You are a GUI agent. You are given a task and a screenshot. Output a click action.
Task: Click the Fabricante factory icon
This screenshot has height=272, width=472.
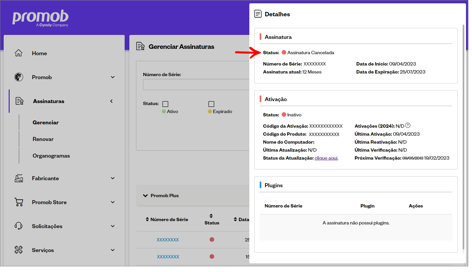tap(19, 178)
